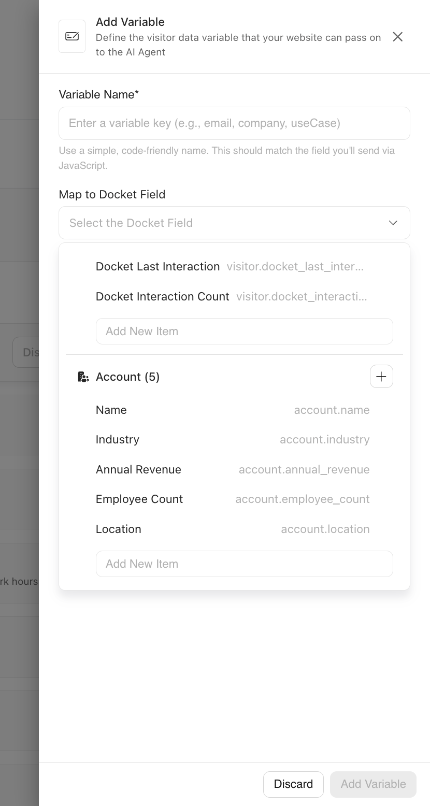430x806 pixels.
Task: Click the account.annual_revenue key text
Action: (x=304, y=470)
